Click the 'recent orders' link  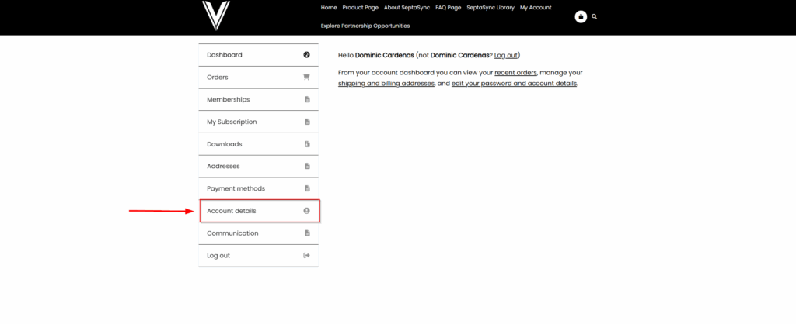[515, 72]
